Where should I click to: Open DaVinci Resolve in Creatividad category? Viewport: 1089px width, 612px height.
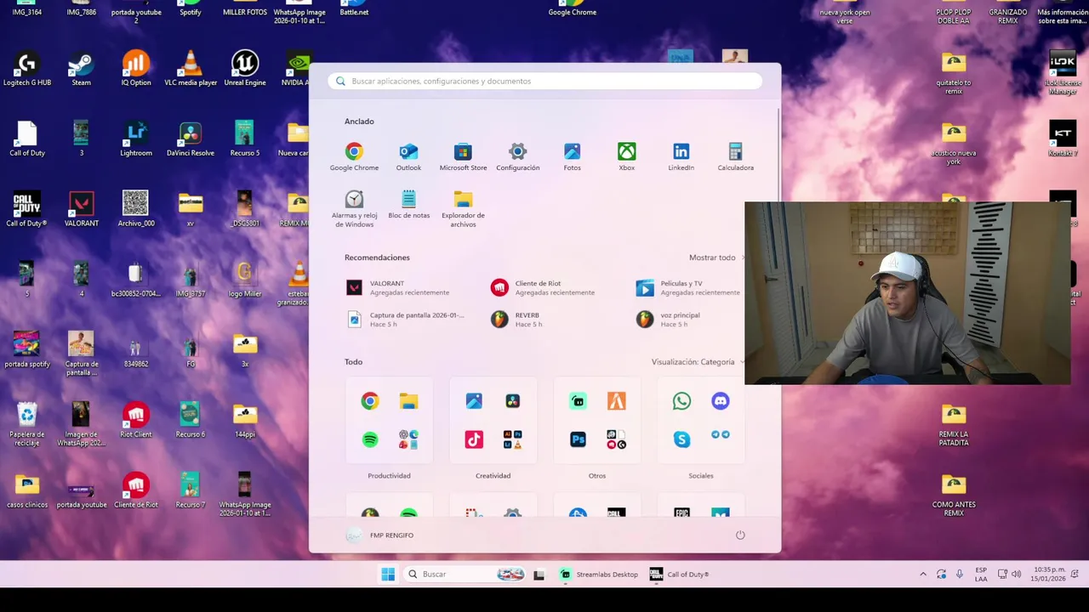pos(512,401)
